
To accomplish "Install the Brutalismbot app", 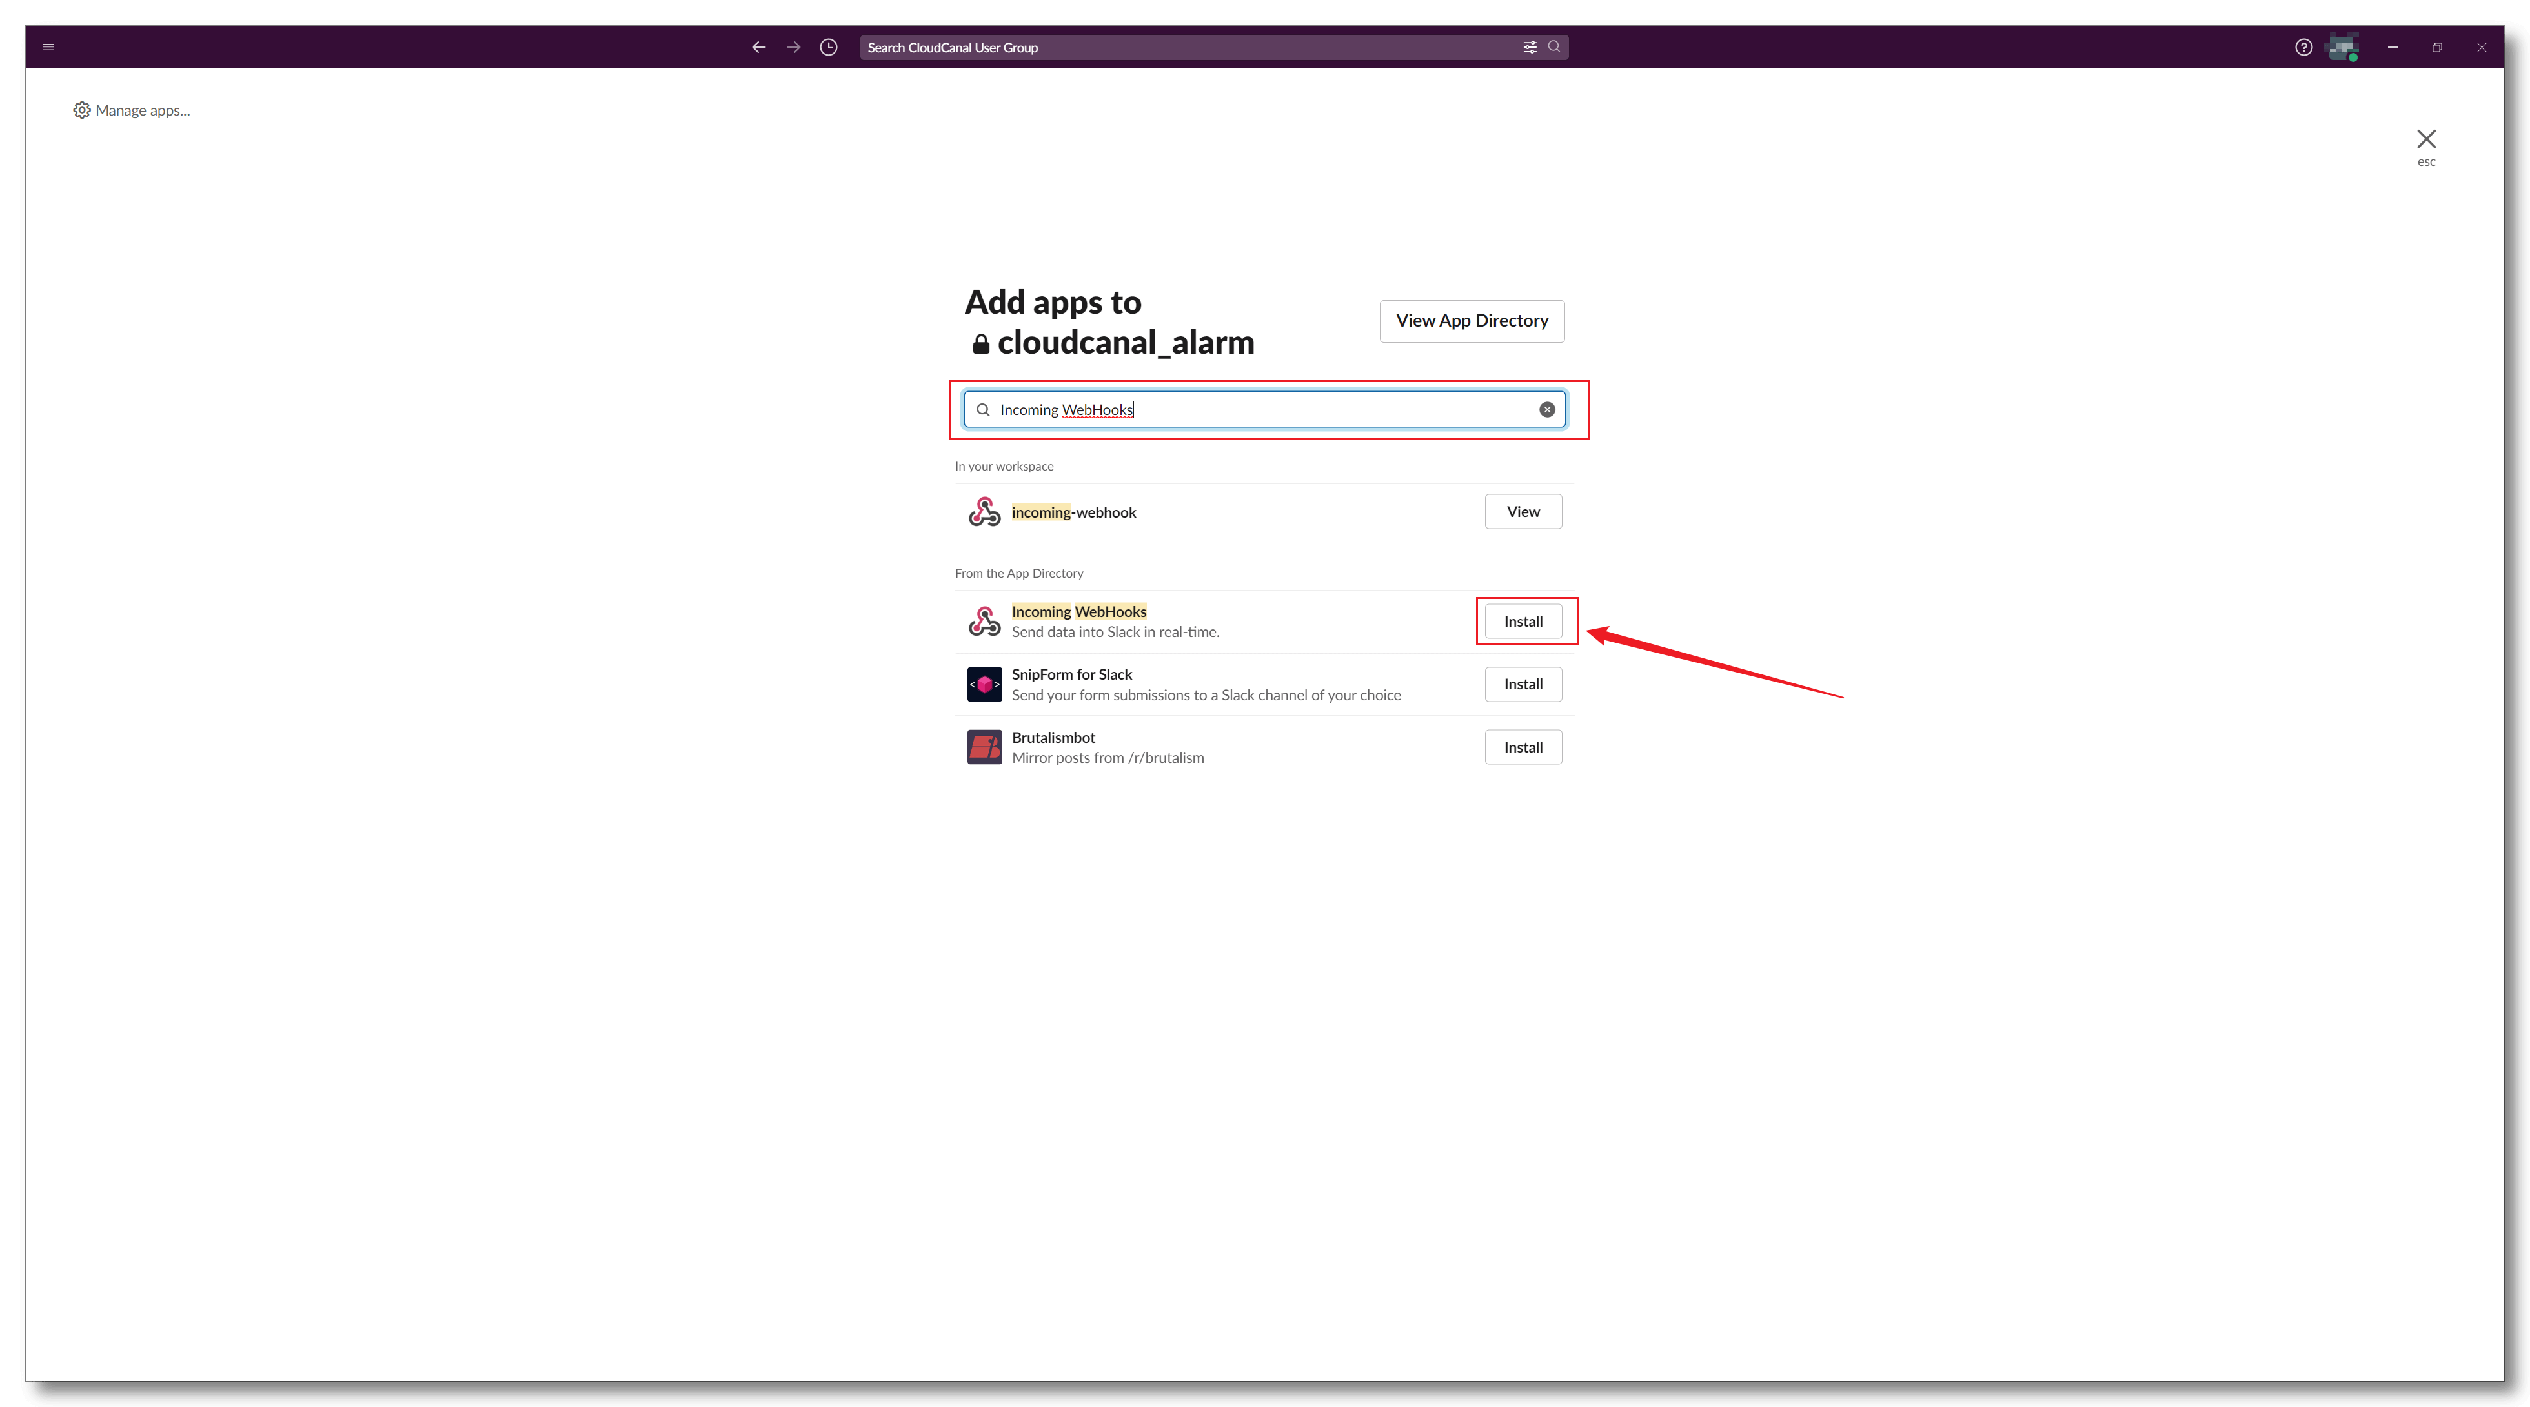I will coord(1523,747).
